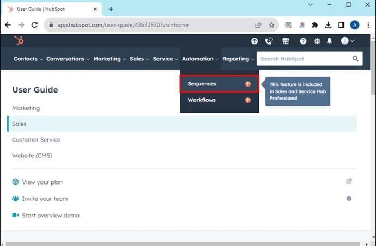
Task: Open the View your plan link
Action: click(x=42, y=182)
